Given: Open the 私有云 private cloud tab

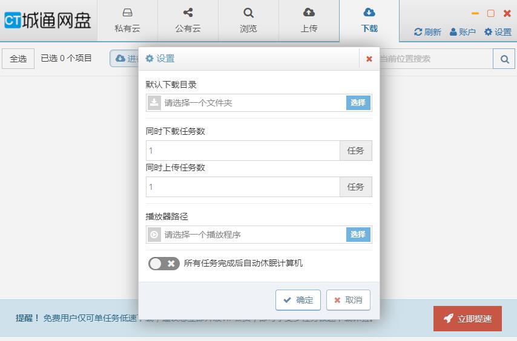Looking at the screenshot, I should coord(127,21).
